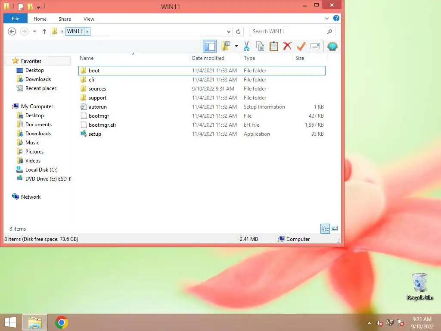Open Music under My Computer
441x331 pixels.
(x=28, y=142)
